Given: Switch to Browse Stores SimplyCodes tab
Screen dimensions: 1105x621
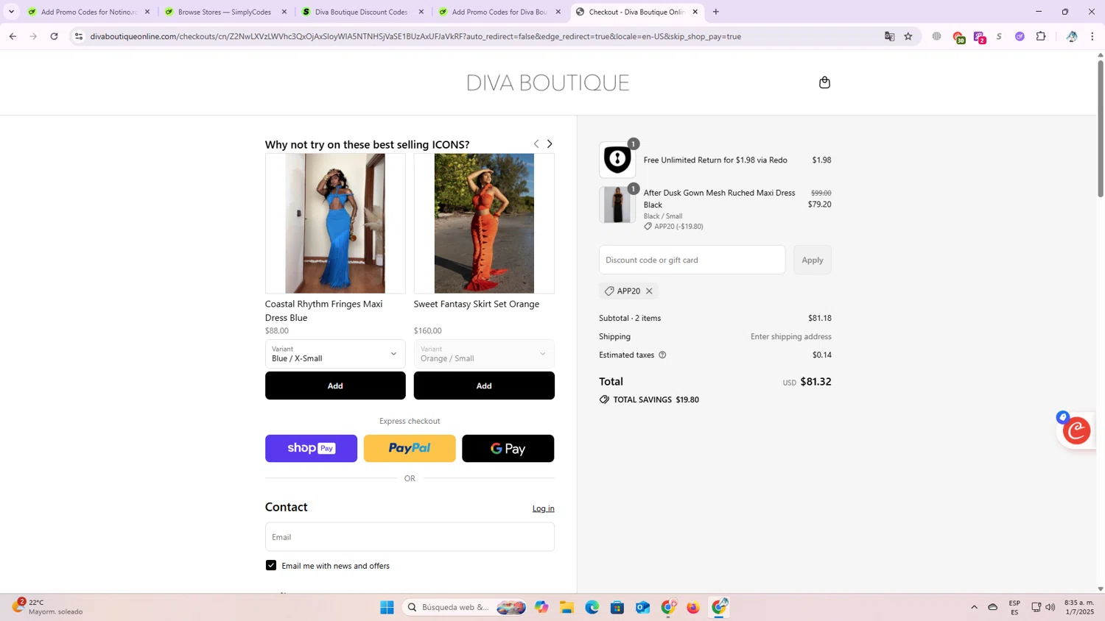Looking at the screenshot, I should 225,12.
